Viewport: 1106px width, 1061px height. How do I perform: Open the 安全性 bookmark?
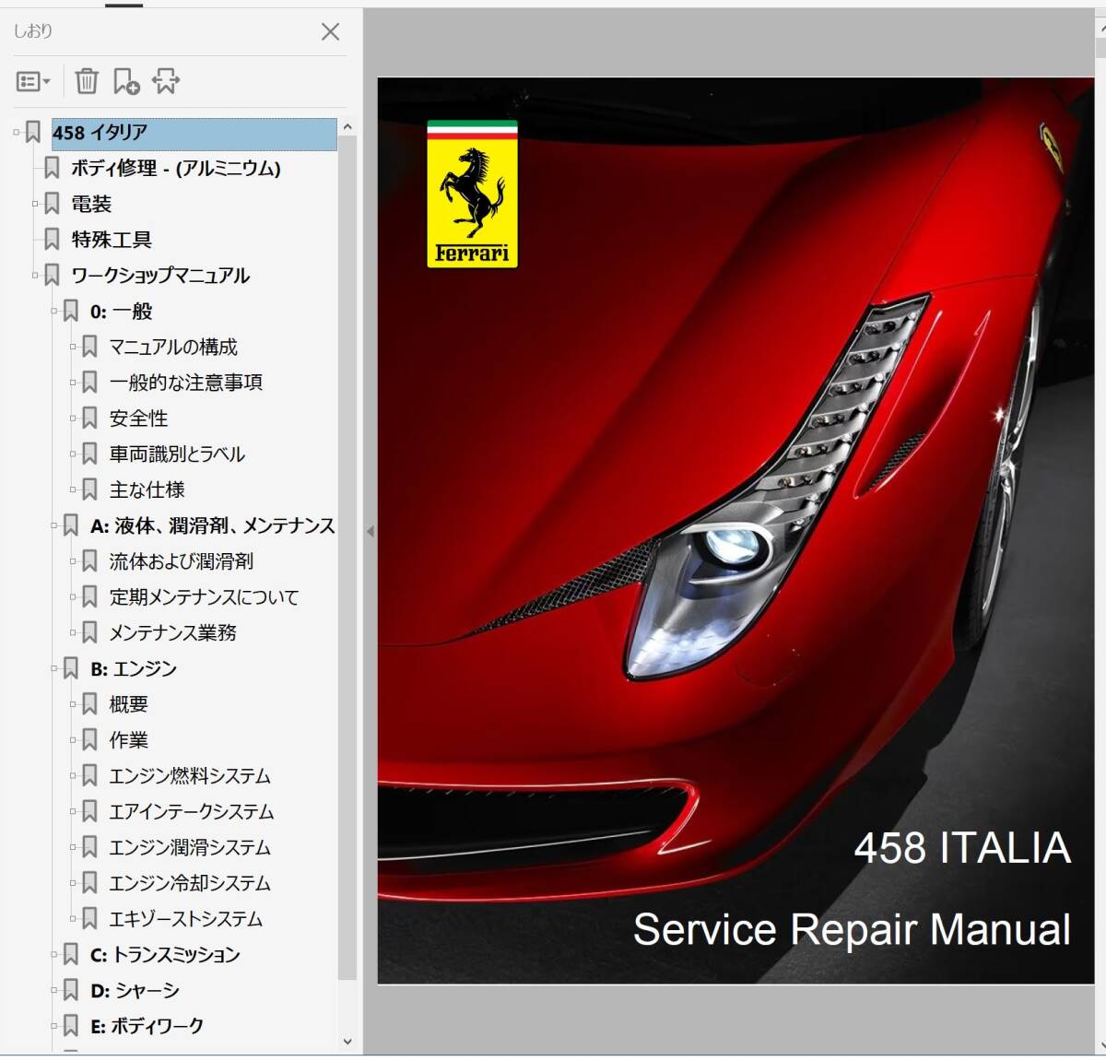(x=138, y=419)
